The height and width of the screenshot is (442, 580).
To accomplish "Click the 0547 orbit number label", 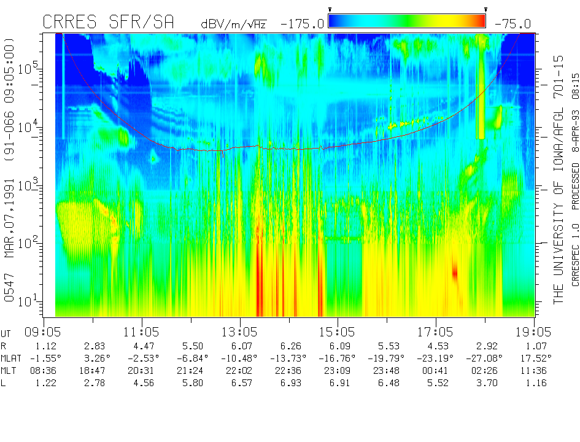I will 9,288.
